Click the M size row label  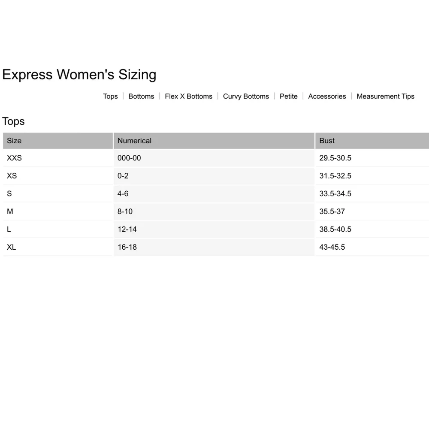click(10, 211)
